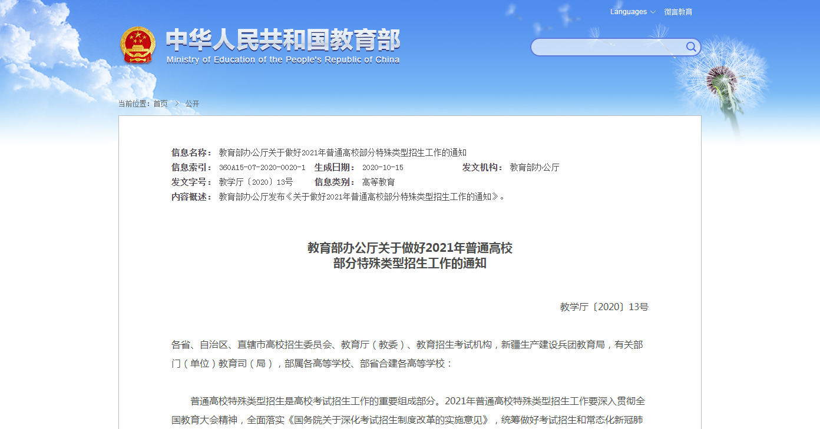
Task: Click the 信息索引 label
Action: click(191, 167)
